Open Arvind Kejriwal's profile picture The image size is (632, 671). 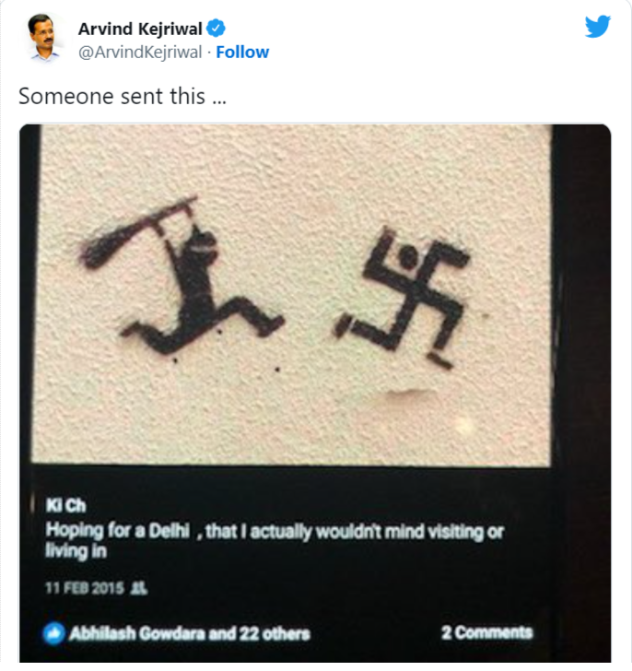tap(44, 37)
